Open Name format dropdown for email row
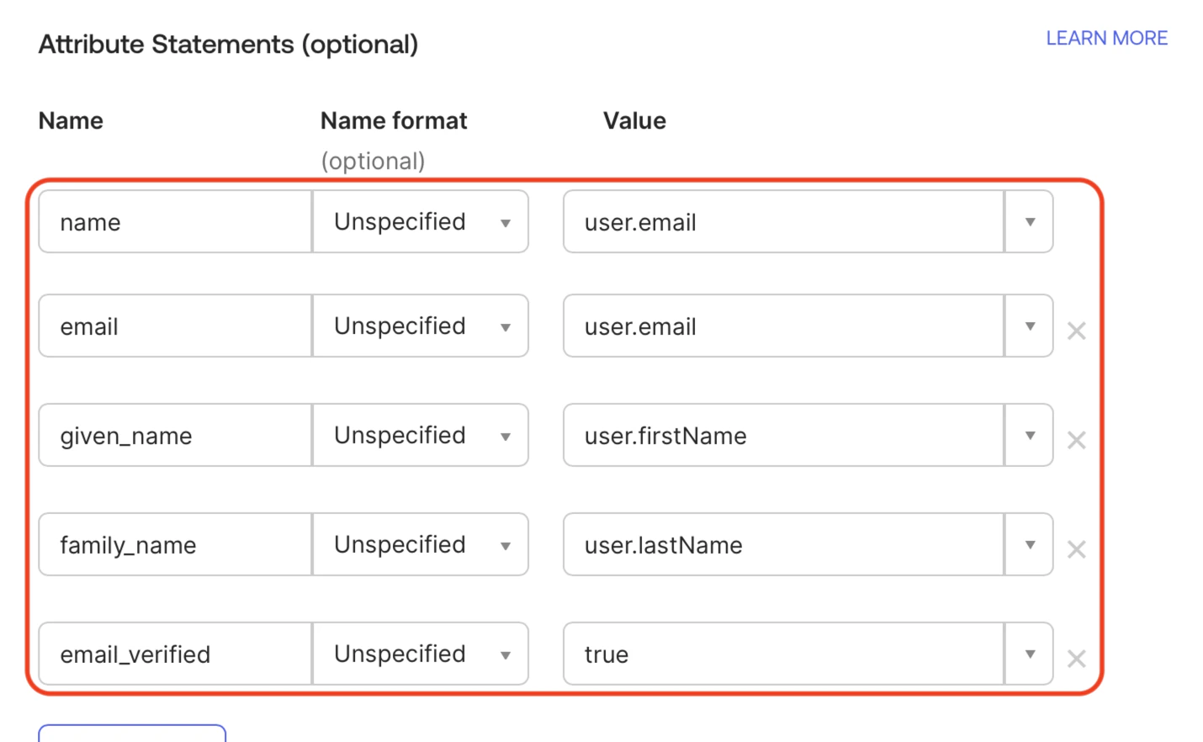The height and width of the screenshot is (742, 1203). [421, 326]
